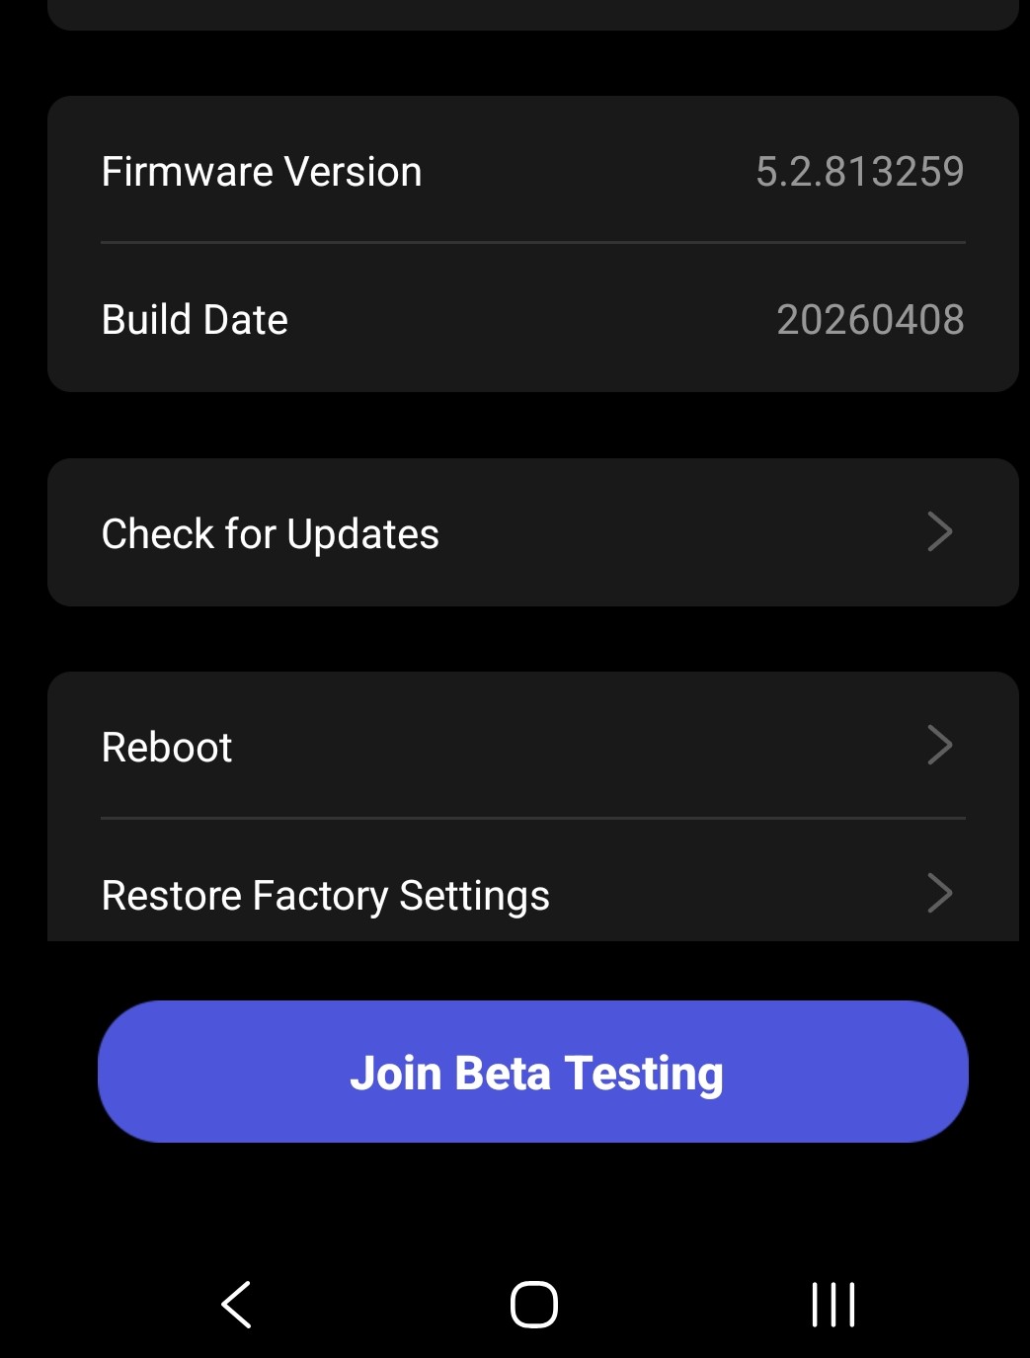Select the Reboot label text
Screen dimensions: 1030x1358
click(167, 748)
